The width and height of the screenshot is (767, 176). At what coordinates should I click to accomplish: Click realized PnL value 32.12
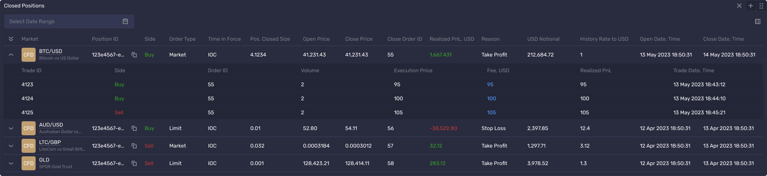(436, 146)
